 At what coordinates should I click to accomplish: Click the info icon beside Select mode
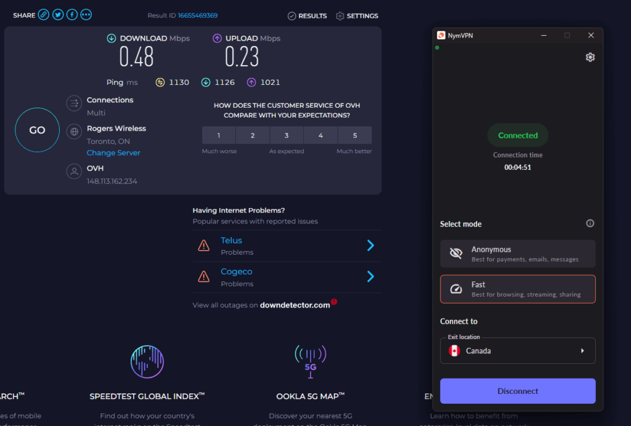click(590, 223)
